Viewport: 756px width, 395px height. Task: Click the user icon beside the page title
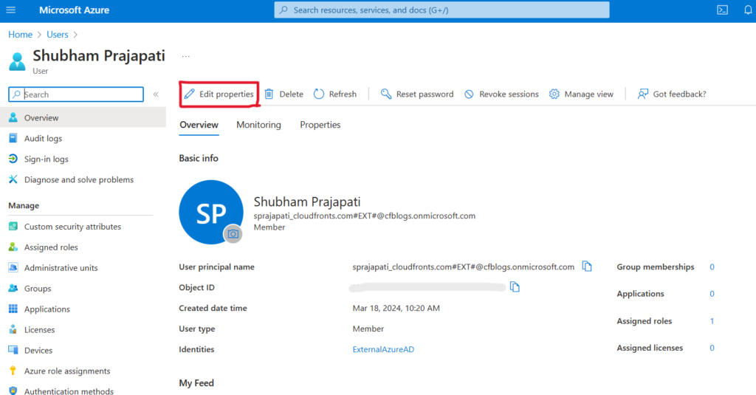(x=18, y=62)
